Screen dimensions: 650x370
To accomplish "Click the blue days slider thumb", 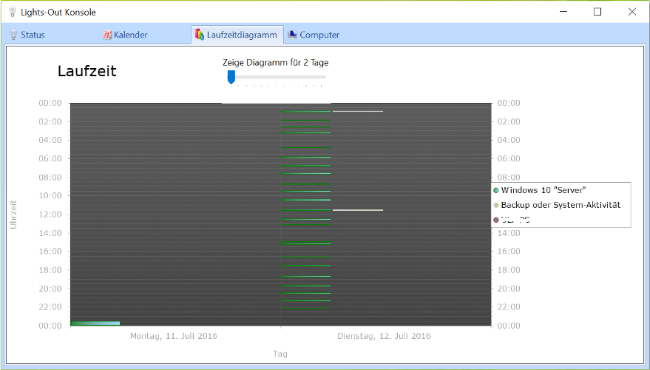I will [x=231, y=77].
